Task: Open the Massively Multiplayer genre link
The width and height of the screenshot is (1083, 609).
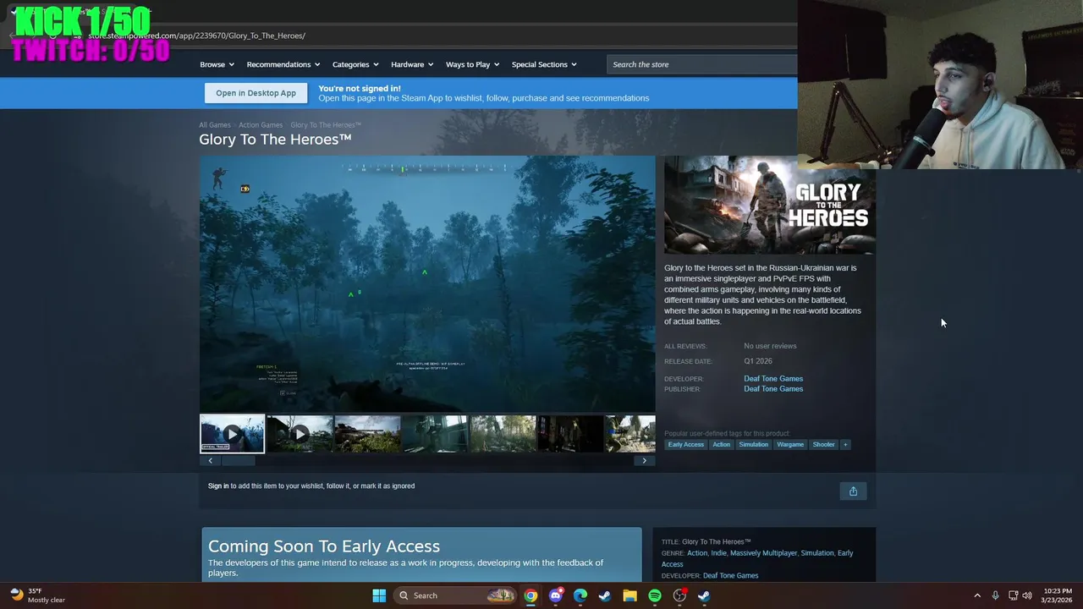Action: coord(763,553)
